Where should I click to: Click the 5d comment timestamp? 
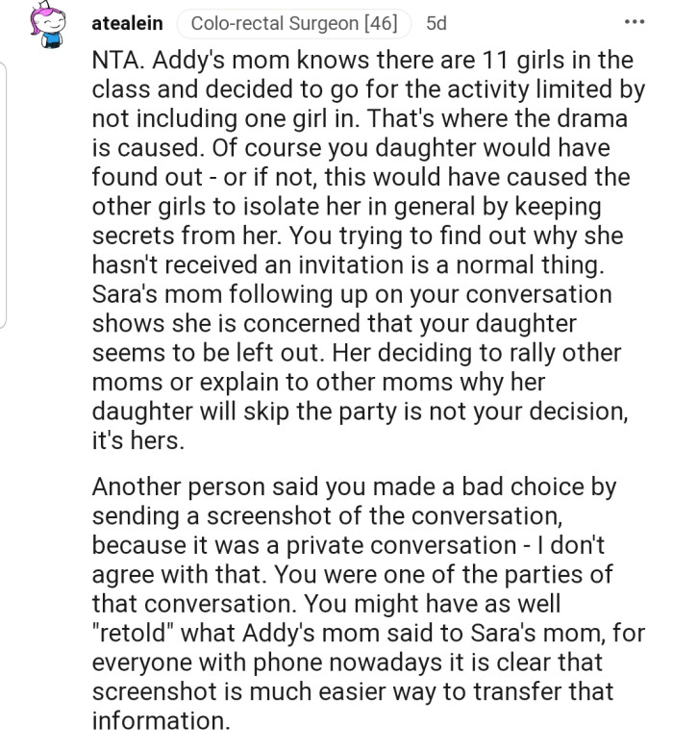(436, 23)
